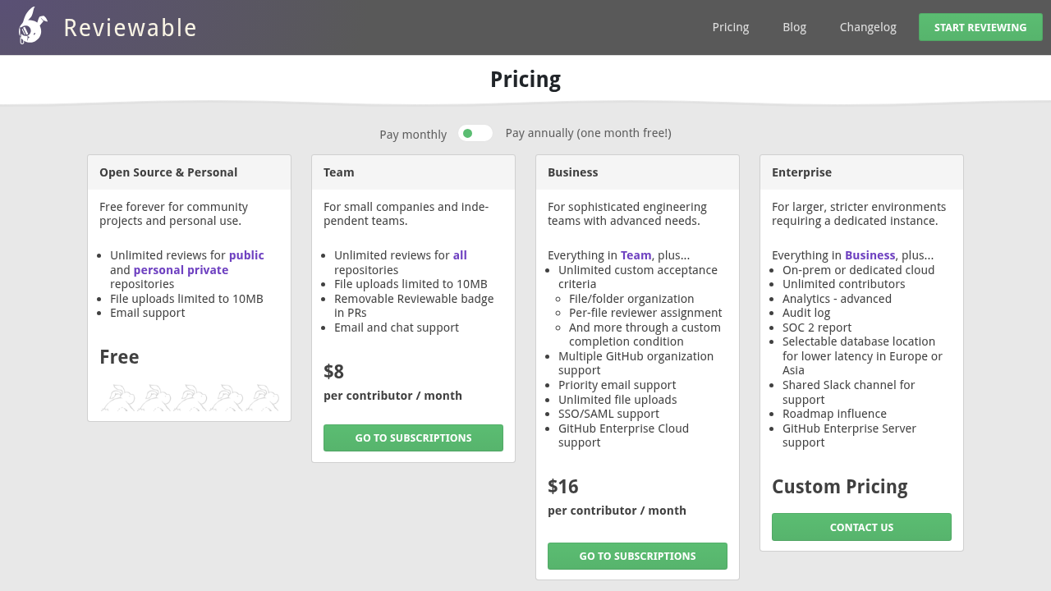Click "GitHub Enterprise Cloud support" feature

tap(624, 436)
